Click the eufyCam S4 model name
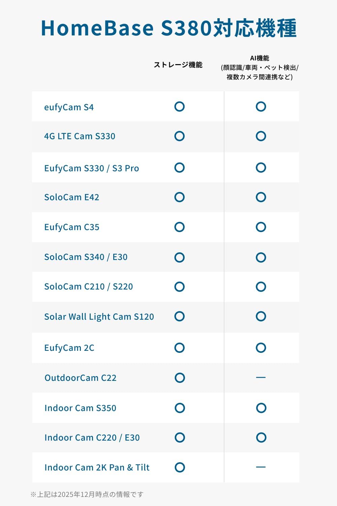Viewport: 337px width, 506px height. (69, 107)
